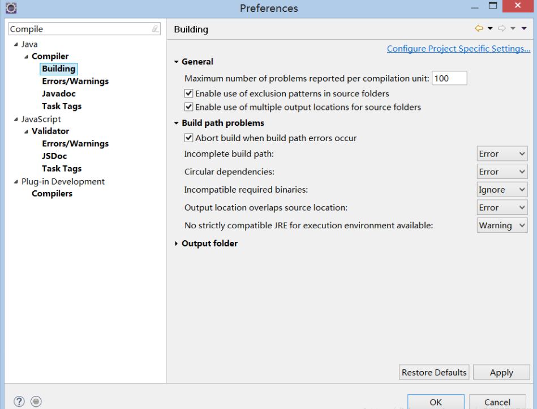Select the Validator tree item label

50,131
